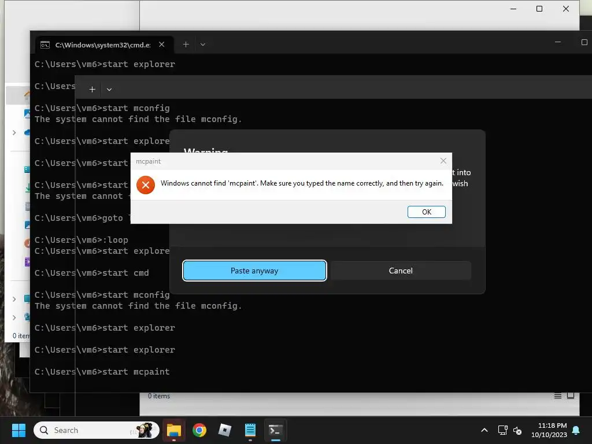
Task: Minimize the back terminal window
Action: pos(558,42)
